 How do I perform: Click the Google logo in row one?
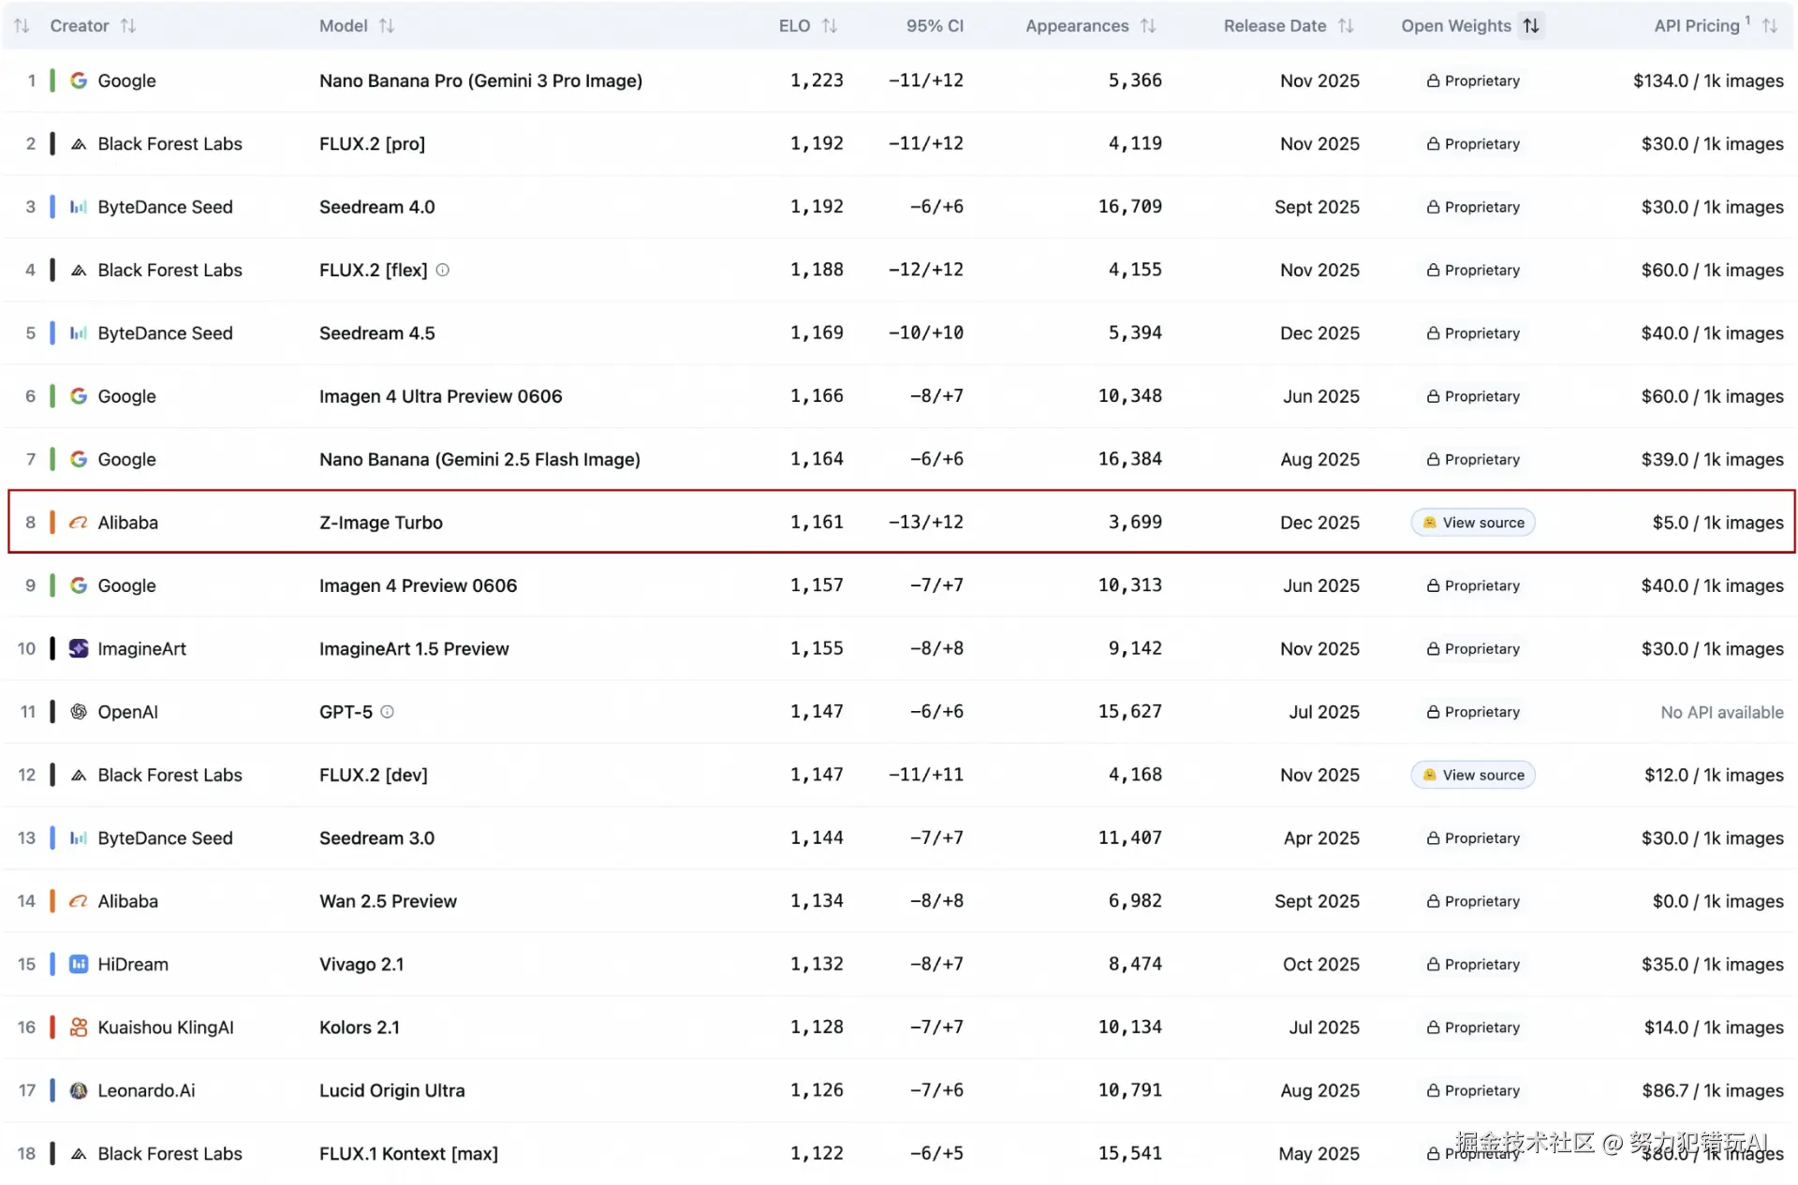(79, 81)
